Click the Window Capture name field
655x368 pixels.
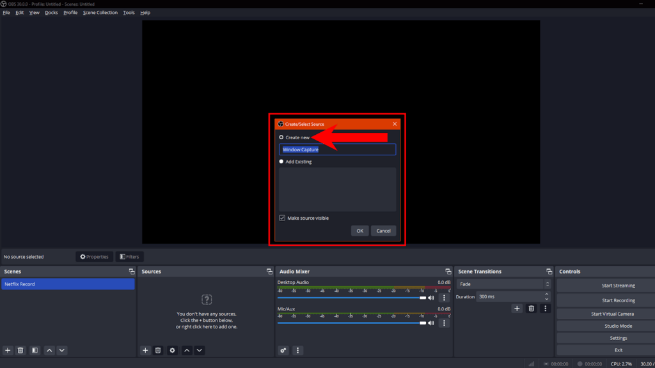338,149
